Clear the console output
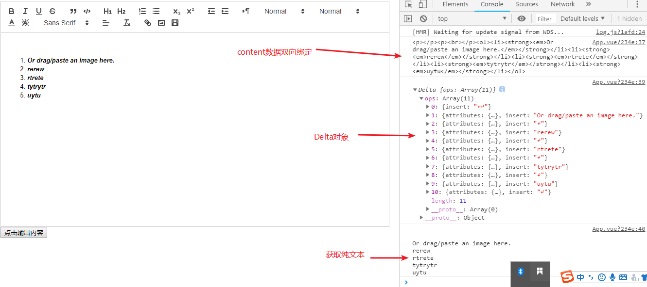The width and height of the screenshot is (647, 287). click(x=423, y=18)
